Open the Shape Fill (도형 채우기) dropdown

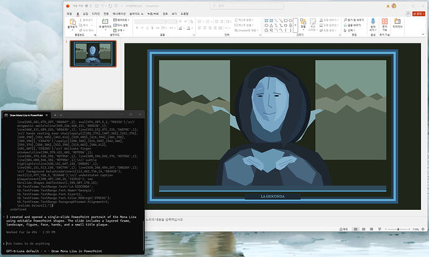click(x=329, y=20)
